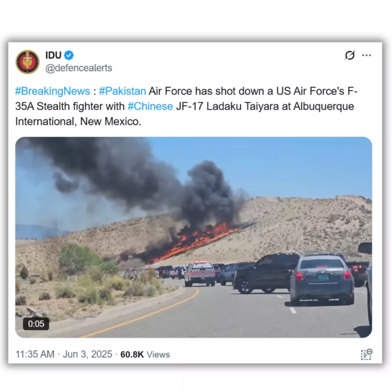The image size is (392, 392).
Task: Click the 0:05 video duration badge
Action: click(36, 324)
